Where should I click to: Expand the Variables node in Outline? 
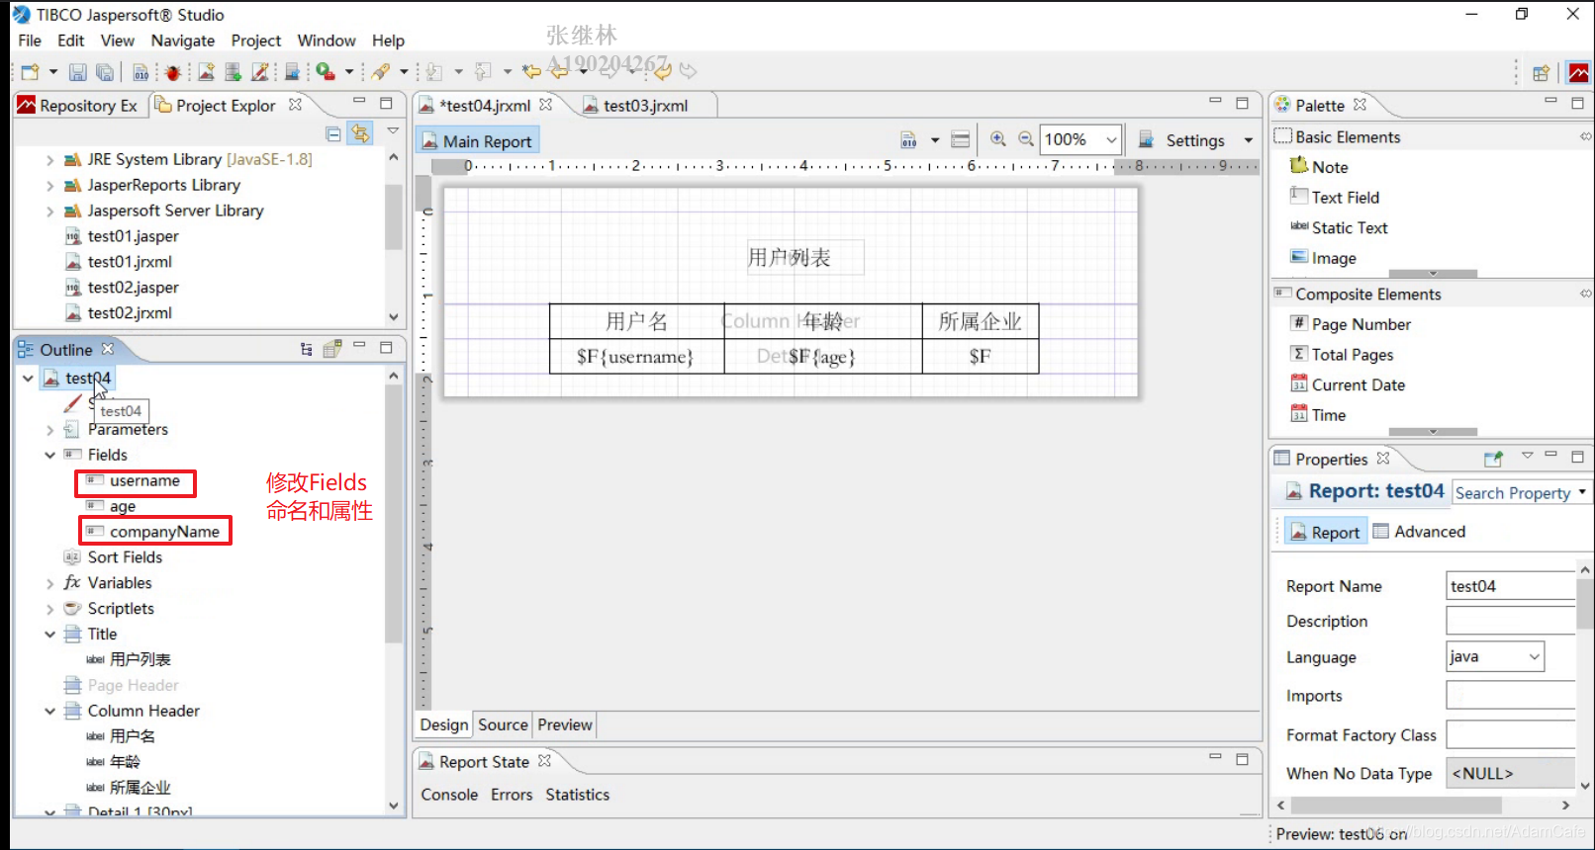[x=49, y=583]
